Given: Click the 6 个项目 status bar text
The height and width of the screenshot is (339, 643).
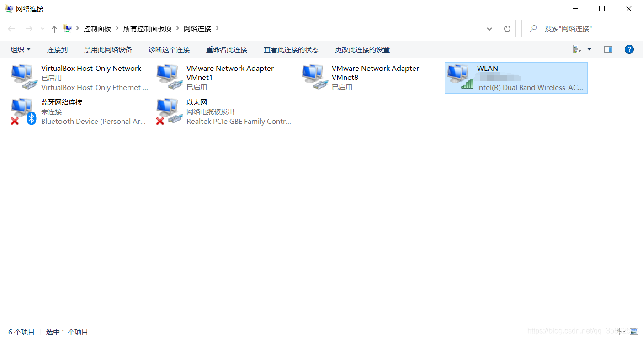Looking at the screenshot, I should click(x=21, y=332).
